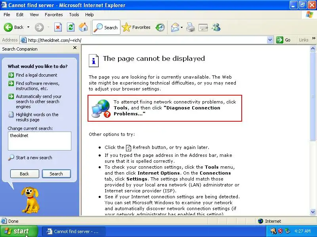Click the Done status text

pos(13,221)
